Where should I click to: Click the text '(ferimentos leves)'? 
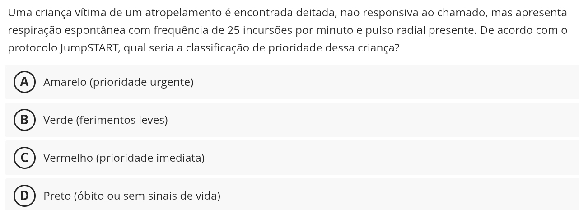122,120
